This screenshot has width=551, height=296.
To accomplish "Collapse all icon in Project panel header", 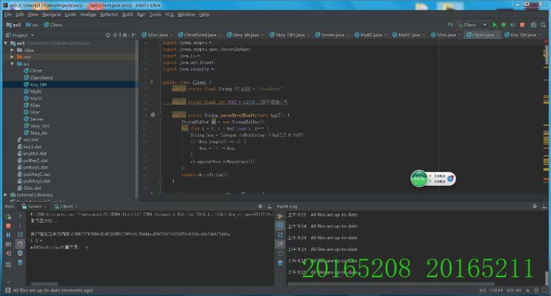I will pyautogui.click(x=115, y=35).
